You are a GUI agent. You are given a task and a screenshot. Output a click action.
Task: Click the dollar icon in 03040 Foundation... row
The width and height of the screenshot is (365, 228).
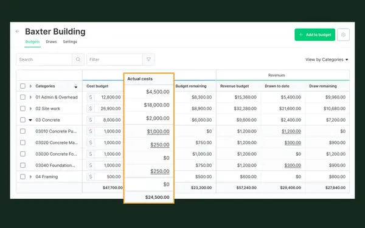pyautogui.click(x=91, y=165)
